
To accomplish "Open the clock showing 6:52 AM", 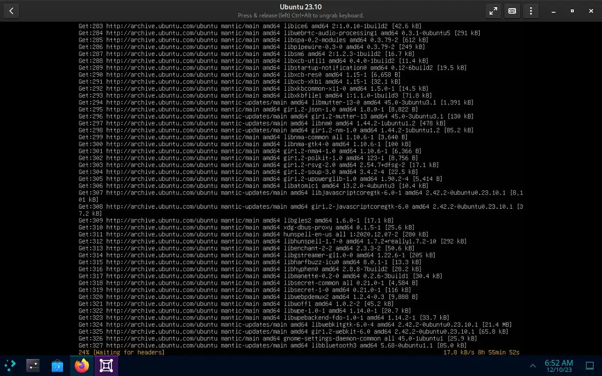I will [x=559, y=366].
